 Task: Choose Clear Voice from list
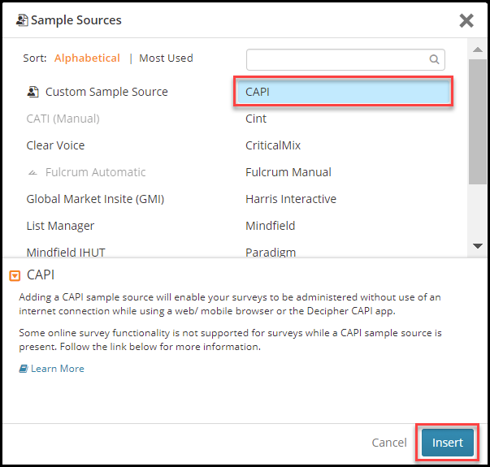click(55, 145)
